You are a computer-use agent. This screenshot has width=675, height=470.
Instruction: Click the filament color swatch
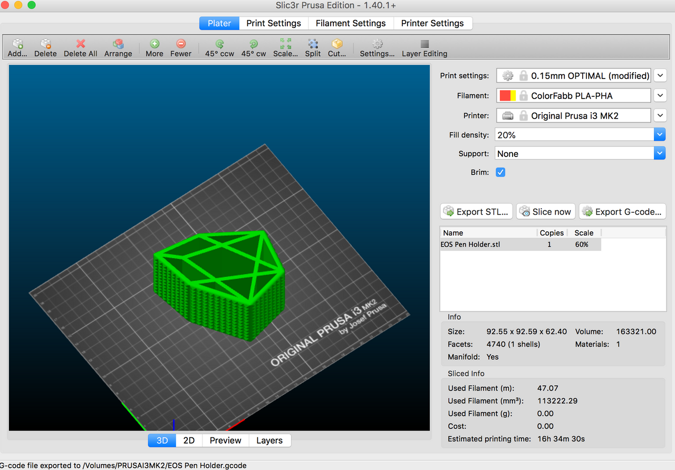[x=508, y=96]
